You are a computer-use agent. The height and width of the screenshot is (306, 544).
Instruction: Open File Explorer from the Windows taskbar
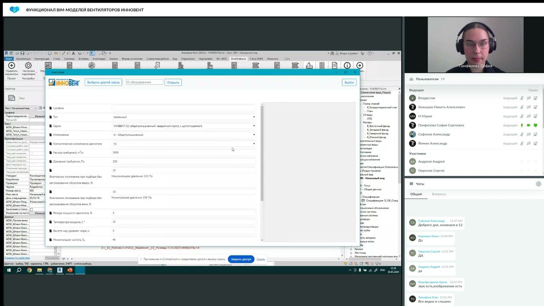click(40, 270)
